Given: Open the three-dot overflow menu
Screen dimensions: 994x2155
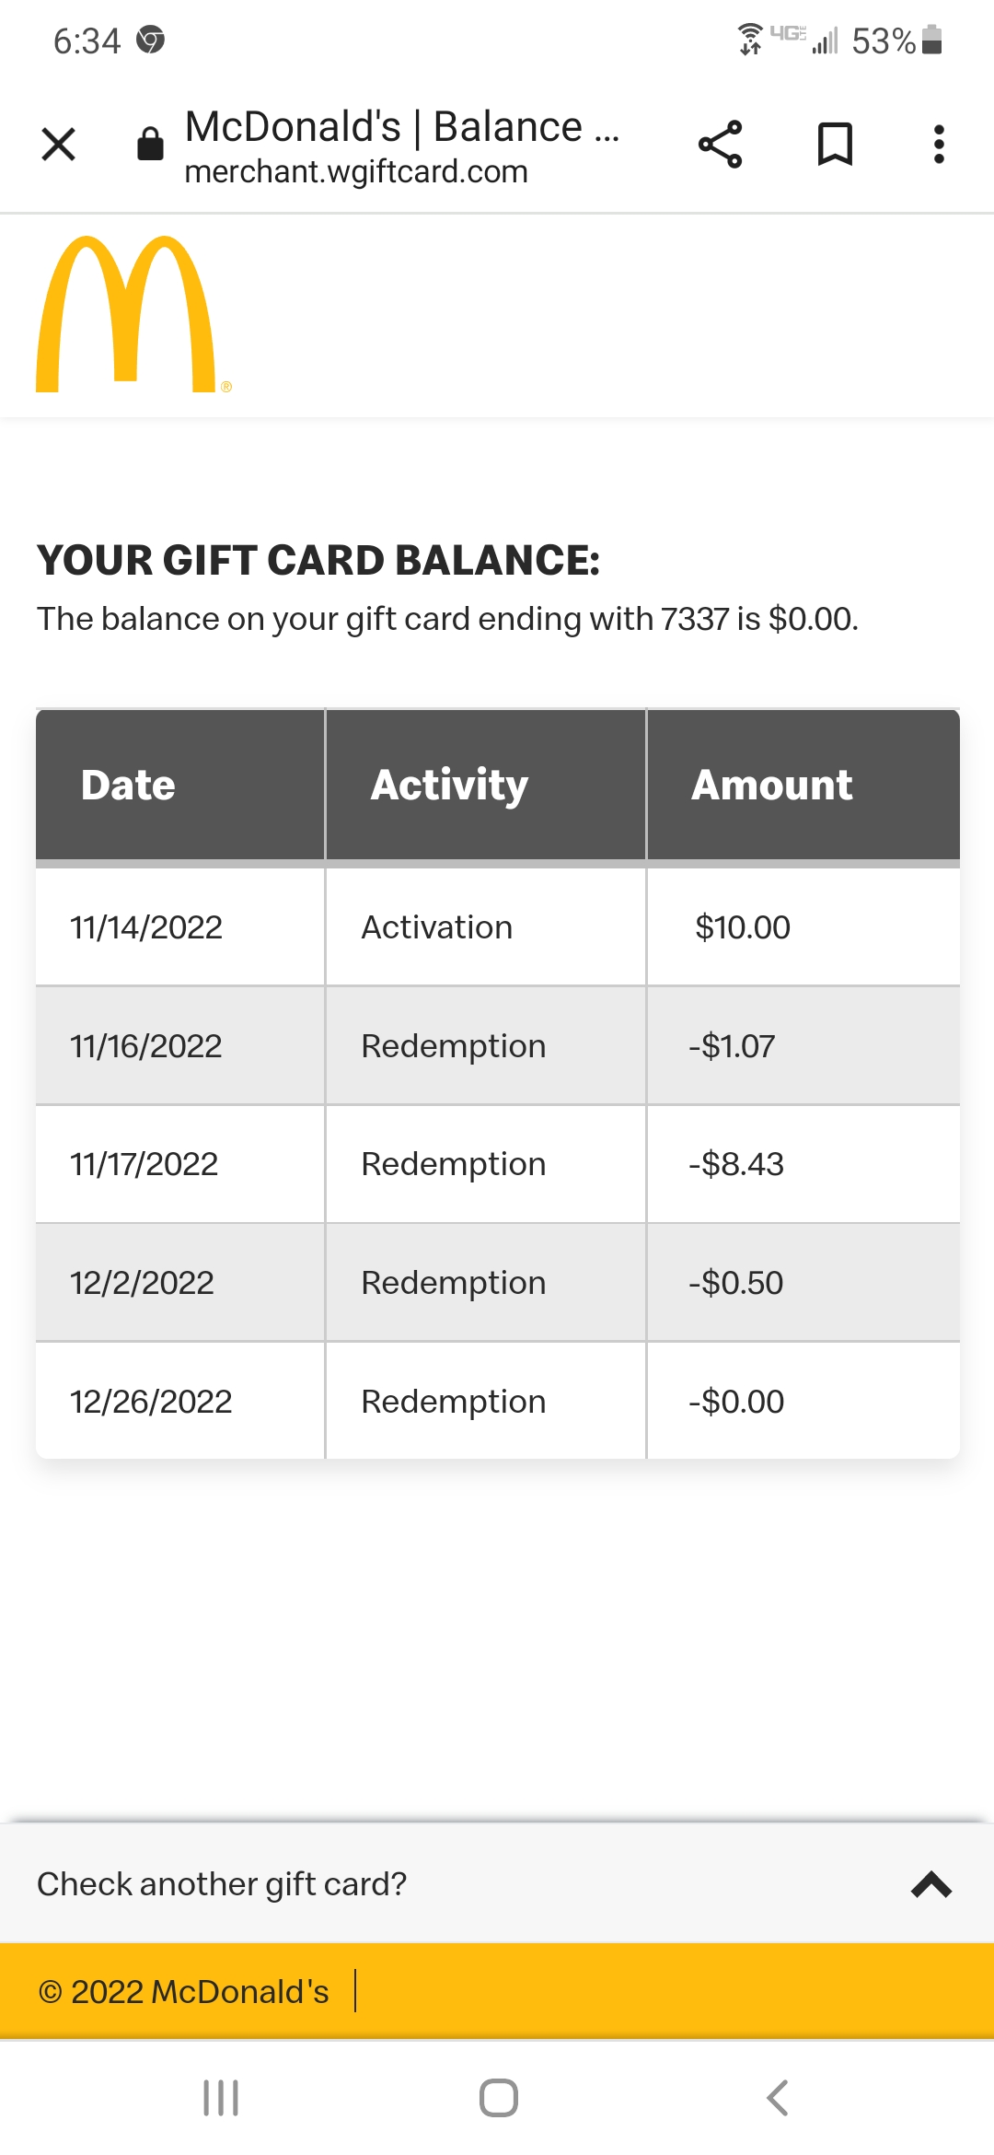Looking at the screenshot, I should pyautogui.click(x=939, y=145).
